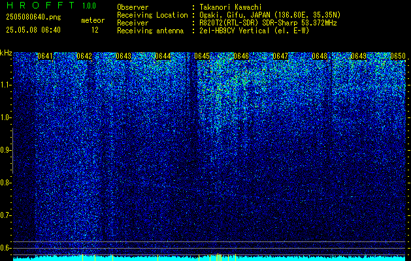Click the meteor count value 12

click(x=95, y=30)
